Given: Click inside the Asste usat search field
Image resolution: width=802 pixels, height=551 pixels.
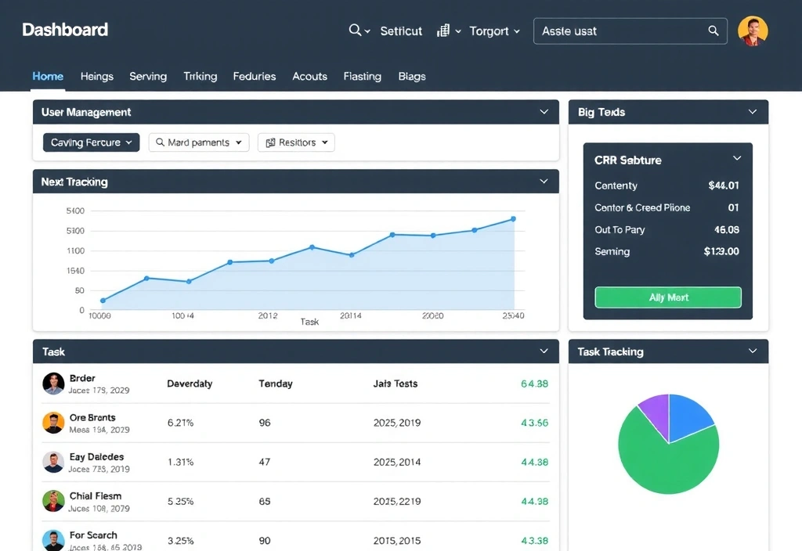Looking at the screenshot, I should click(x=619, y=31).
